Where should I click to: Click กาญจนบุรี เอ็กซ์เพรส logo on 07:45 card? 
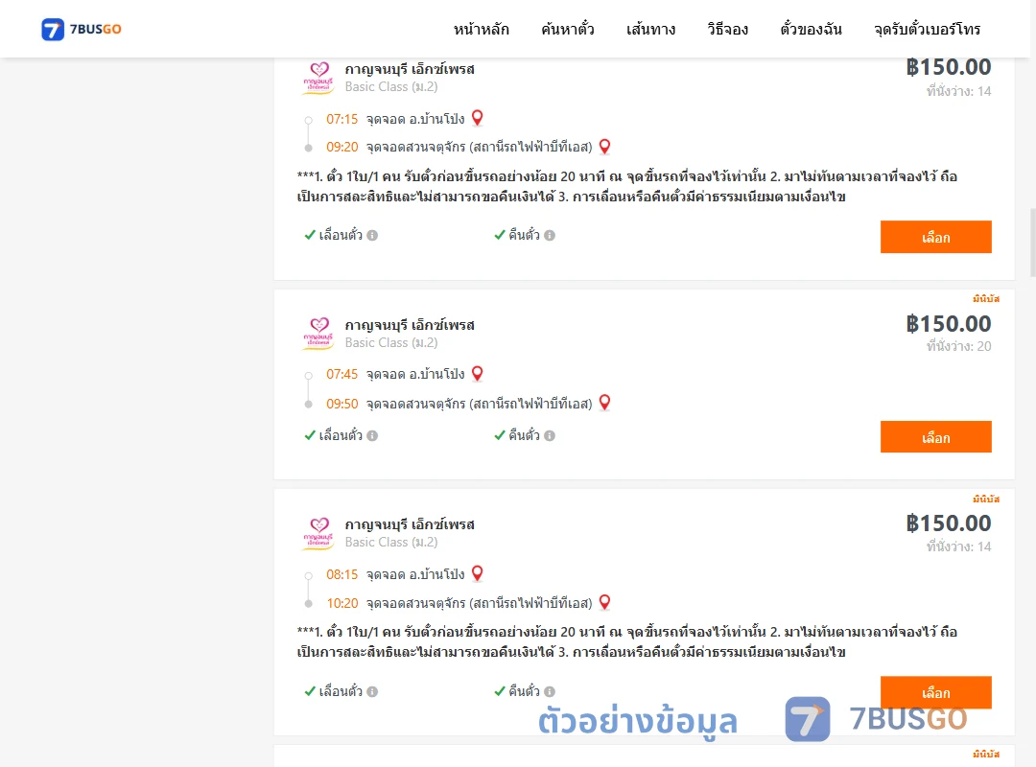pos(318,334)
